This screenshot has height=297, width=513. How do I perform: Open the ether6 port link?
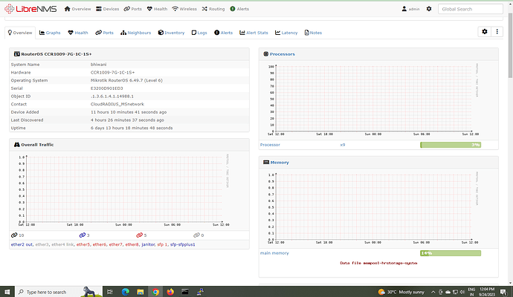click(x=100, y=244)
